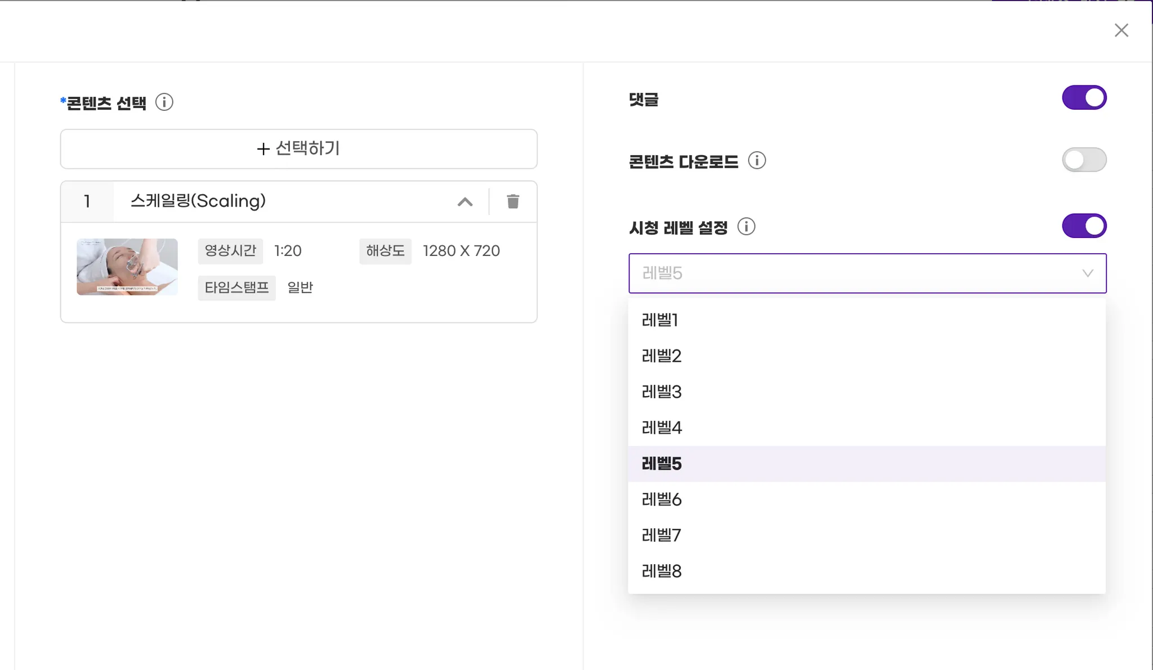Viewport: 1153px width, 670px height.
Task: Turn off the 시청 레벨 설정 switch
Action: pyautogui.click(x=1084, y=226)
